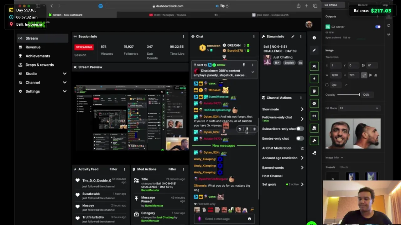Switch to The Nights YouTube tab

[x=168, y=15]
